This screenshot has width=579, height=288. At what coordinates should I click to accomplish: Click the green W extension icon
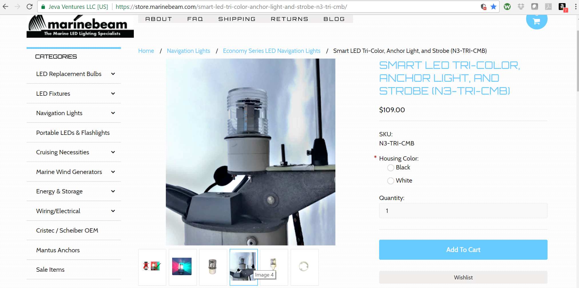click(507, 7)
